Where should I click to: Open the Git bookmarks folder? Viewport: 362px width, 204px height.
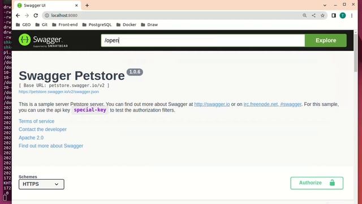click(x=41, y=24)
